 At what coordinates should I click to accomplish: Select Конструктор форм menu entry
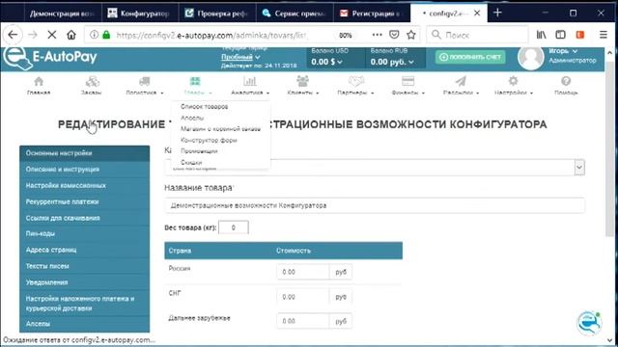[209, 140]
